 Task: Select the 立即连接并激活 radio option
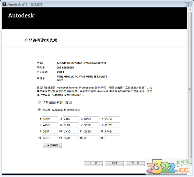[x=39, y=102]
